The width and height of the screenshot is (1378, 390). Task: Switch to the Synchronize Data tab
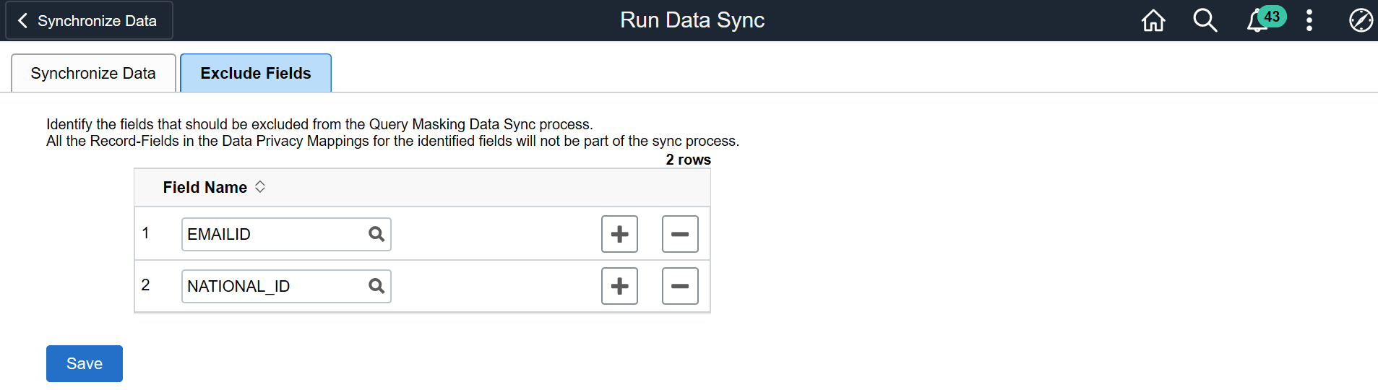pos(93,74)
